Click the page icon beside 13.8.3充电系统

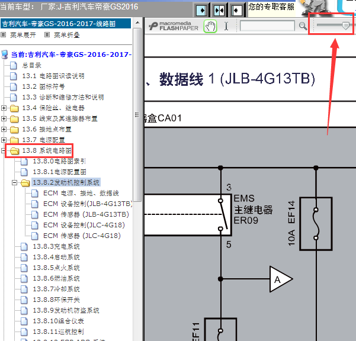pyautogui.click(x=24, y=247)
